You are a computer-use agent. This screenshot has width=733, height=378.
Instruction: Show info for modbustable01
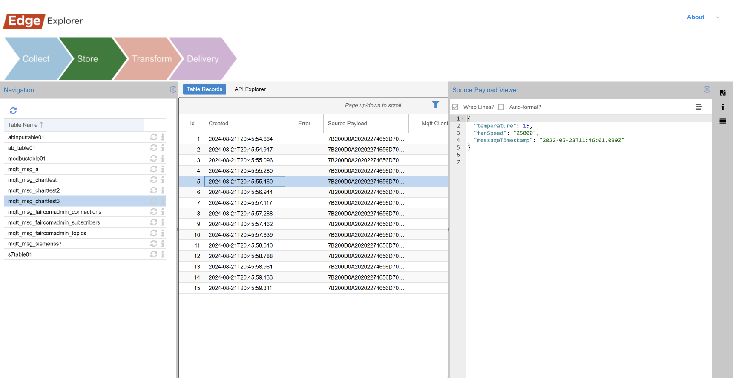coord(163,159)
